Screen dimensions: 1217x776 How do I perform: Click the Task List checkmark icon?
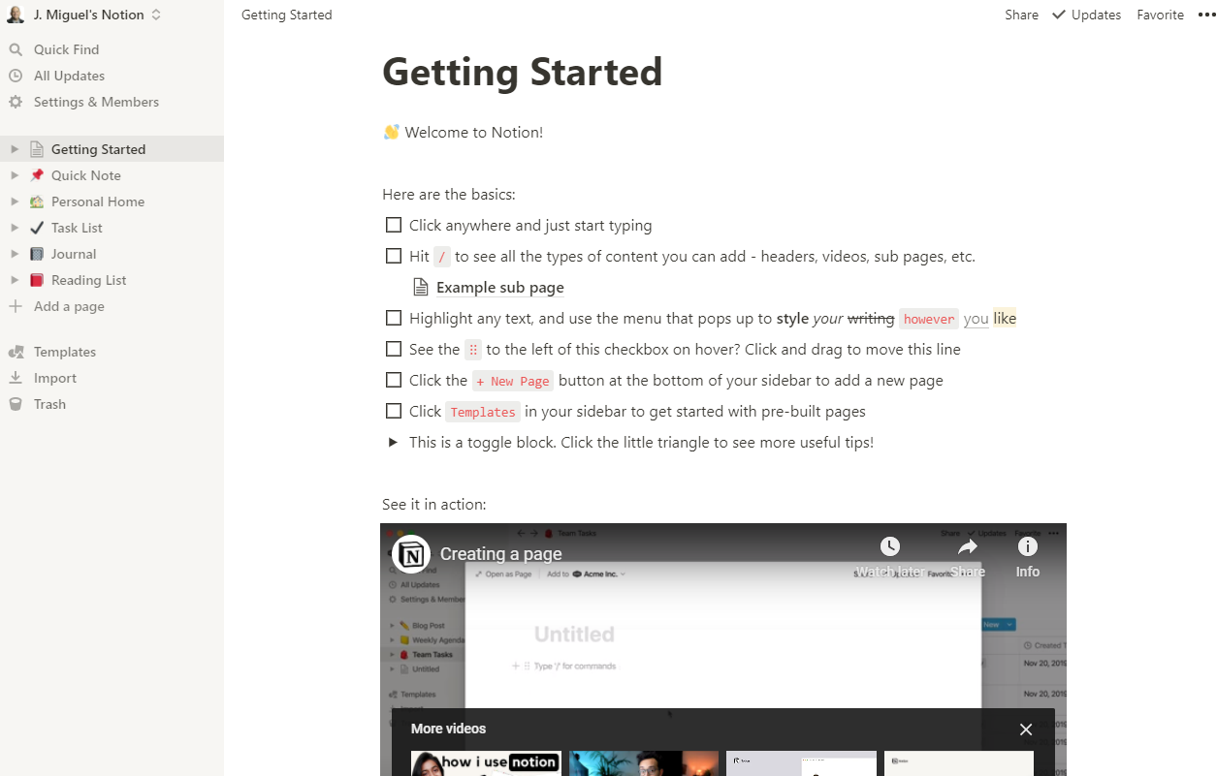[37, 228]
